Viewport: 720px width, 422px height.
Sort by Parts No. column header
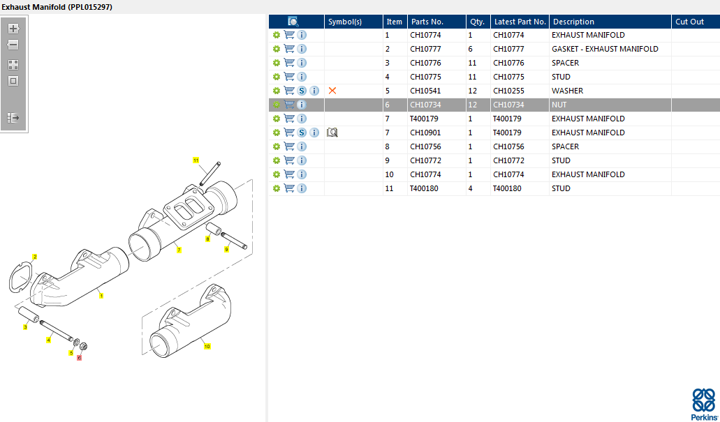427,22
